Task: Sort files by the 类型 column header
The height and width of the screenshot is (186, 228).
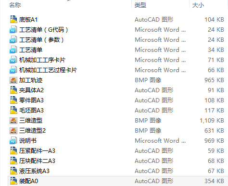Action: point(140,5)
